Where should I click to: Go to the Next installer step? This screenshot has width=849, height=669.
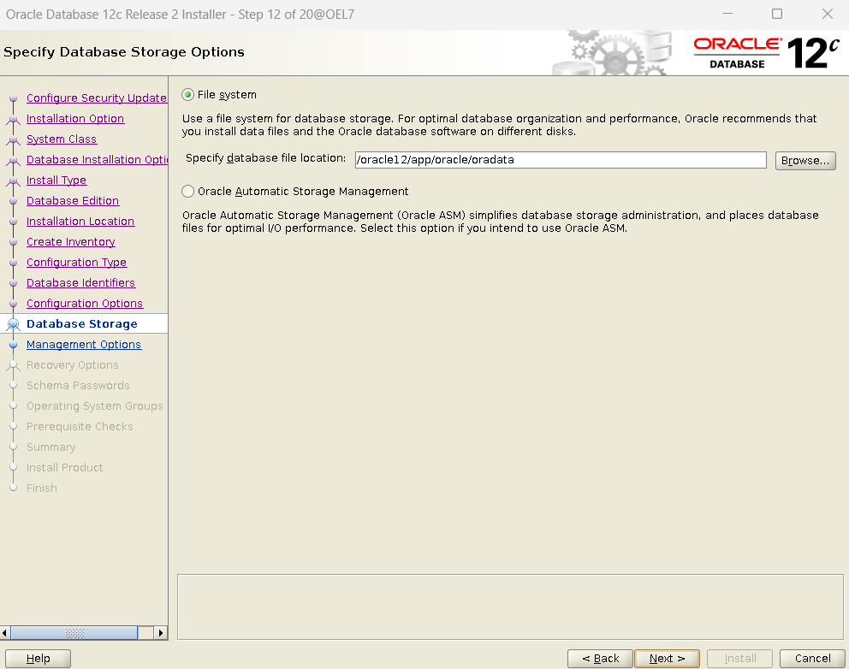click(x=667, y=658)
